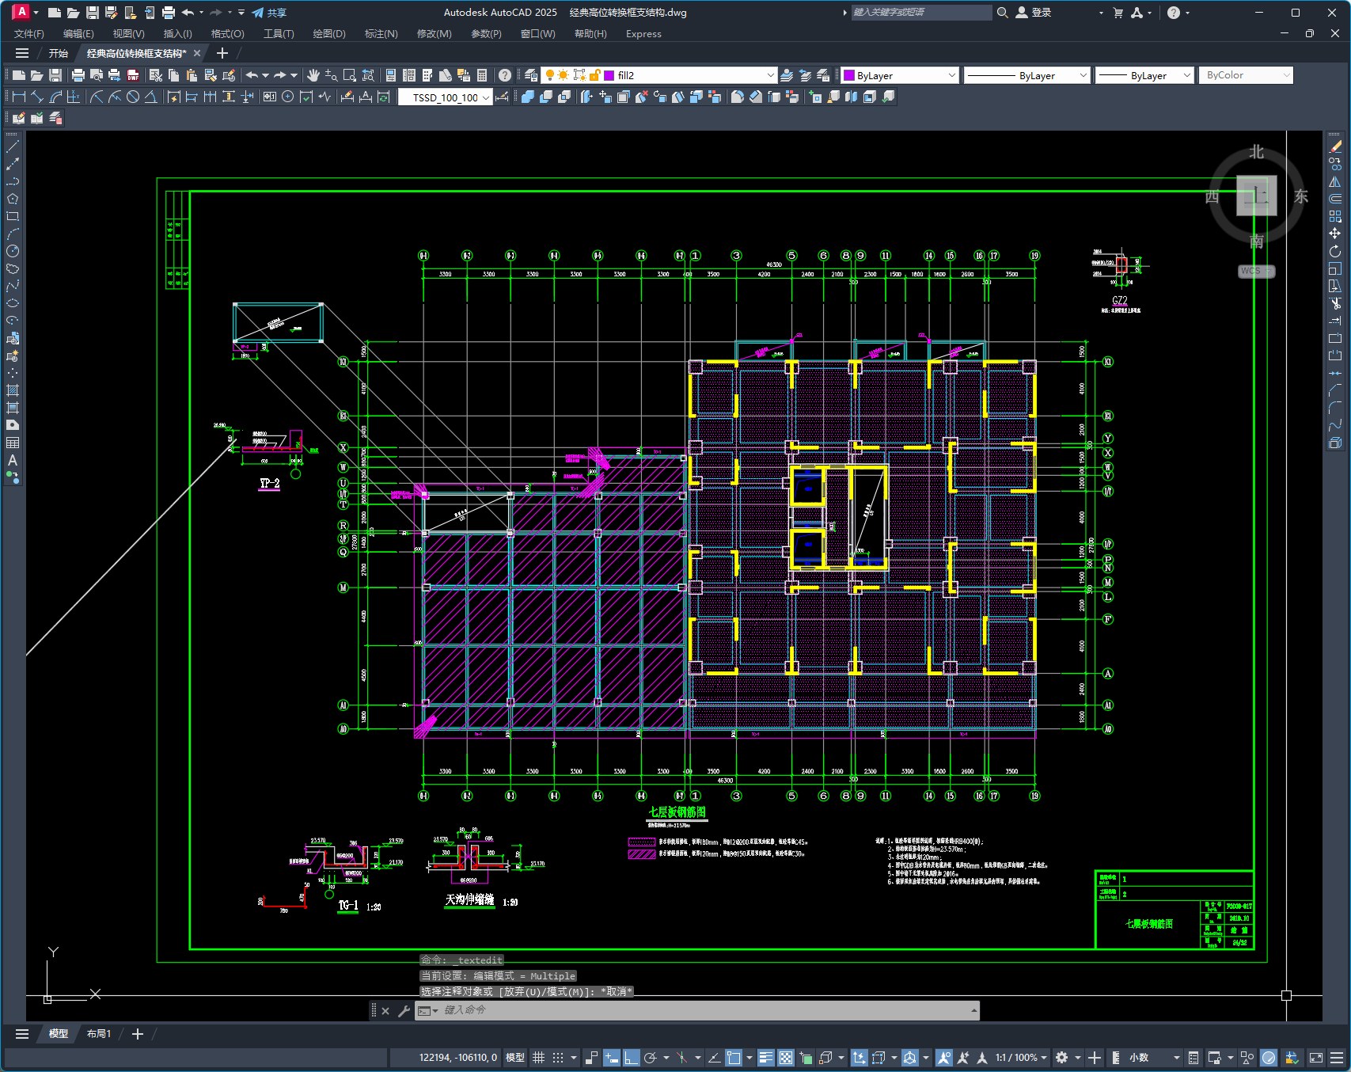Open the 标注(N) menu
Screen dimensions: 1351x1072
pyautogui.click(x=381, y=34)
